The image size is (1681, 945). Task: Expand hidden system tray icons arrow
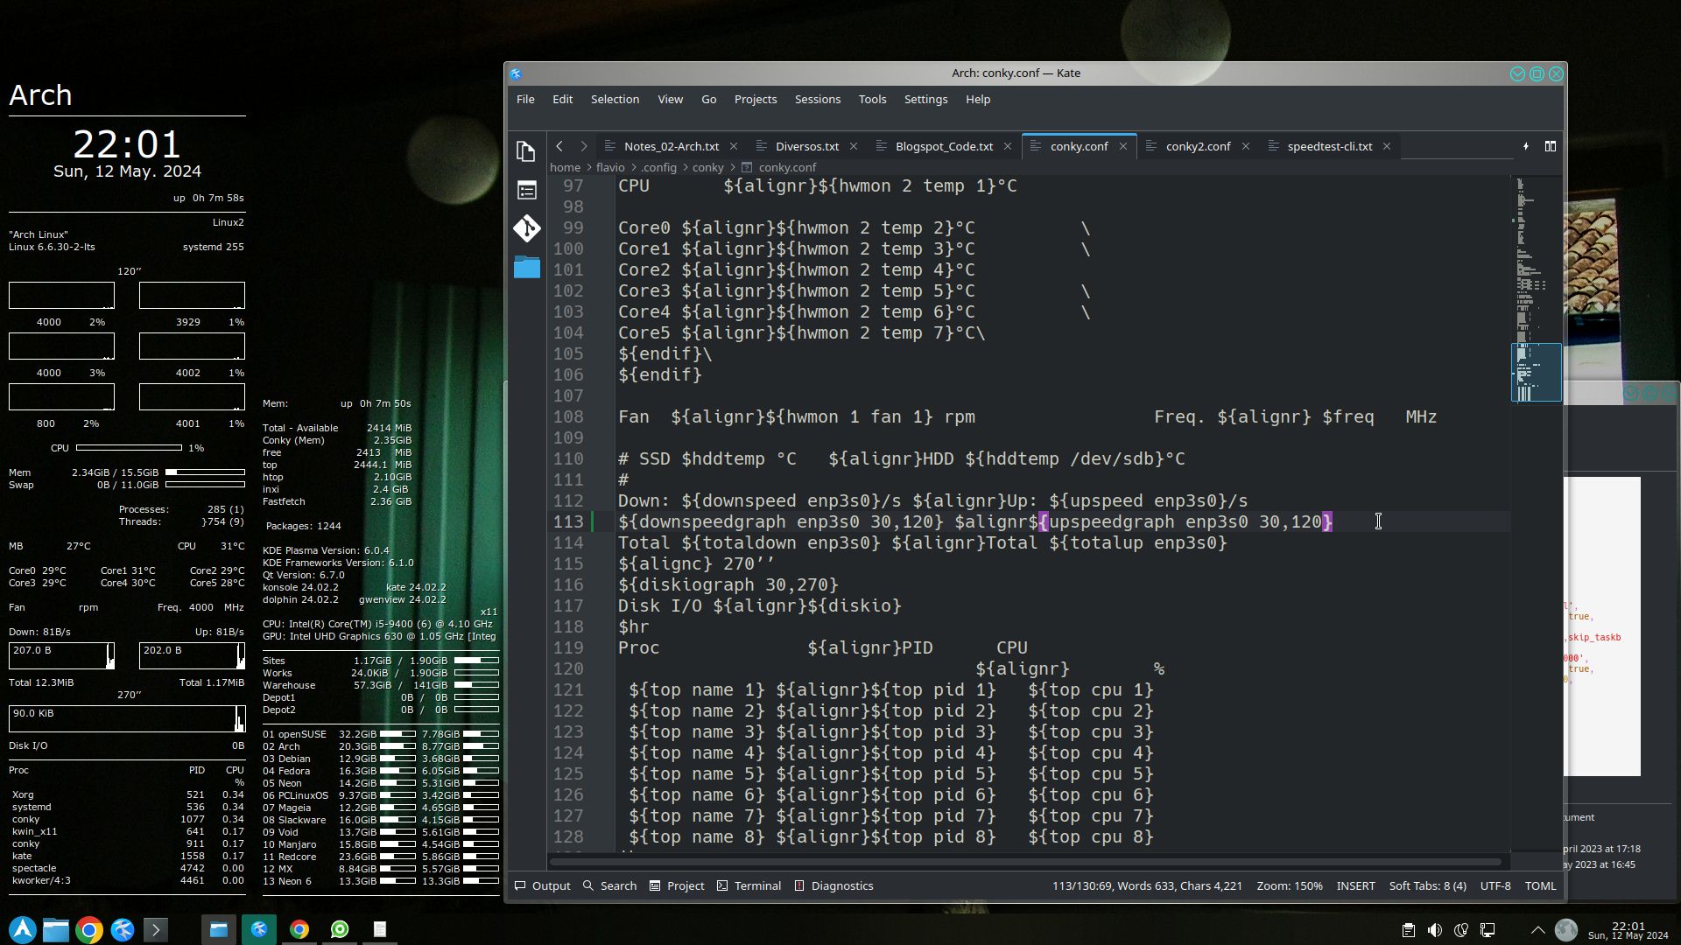point(1537,930)
